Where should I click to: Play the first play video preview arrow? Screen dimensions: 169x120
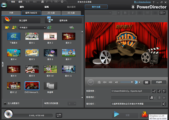click(164, 98)
